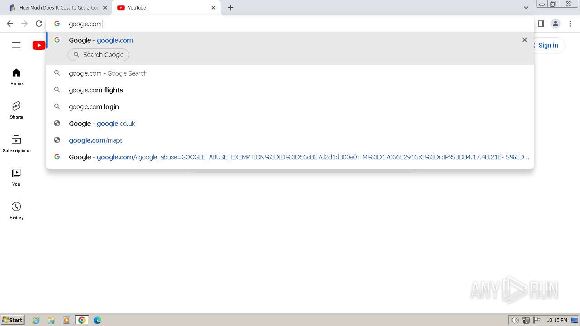Click the volume speaker tray icon

pyautogui.click(x=515, y=320)
